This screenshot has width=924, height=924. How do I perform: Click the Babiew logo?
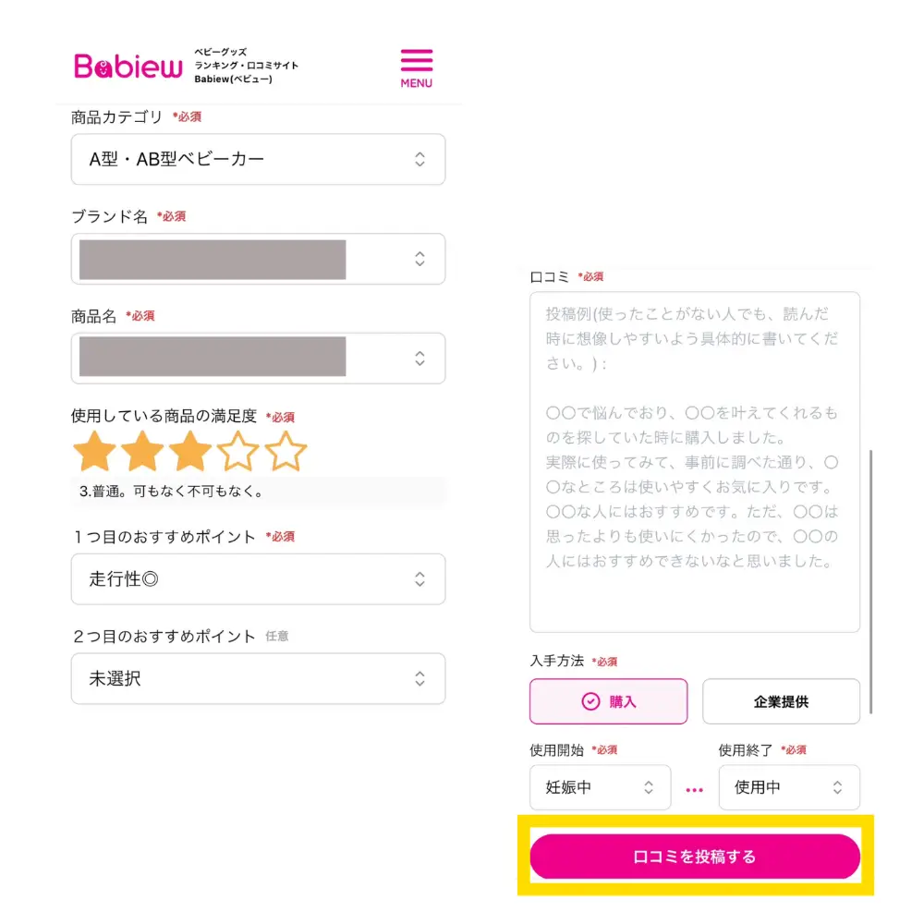[128, 67]
